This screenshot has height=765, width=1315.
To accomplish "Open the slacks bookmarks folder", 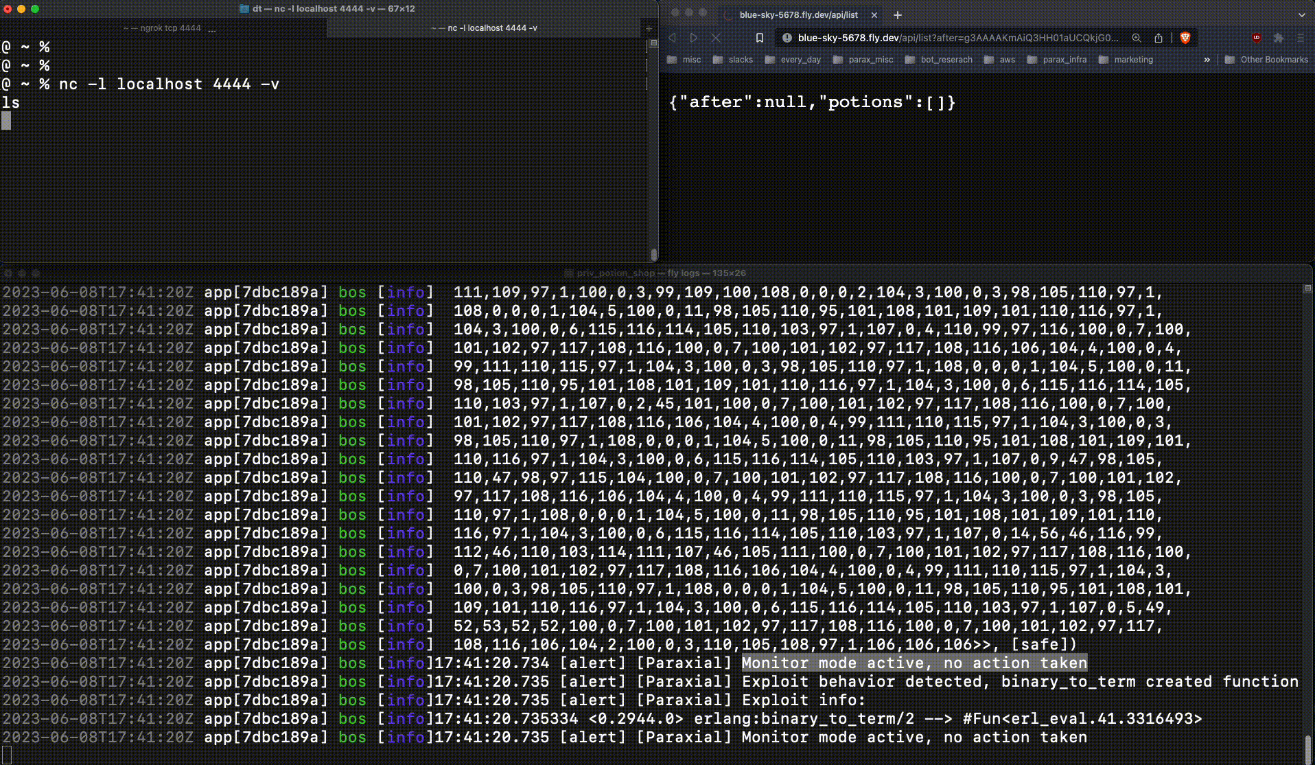I will click(733, 60).
